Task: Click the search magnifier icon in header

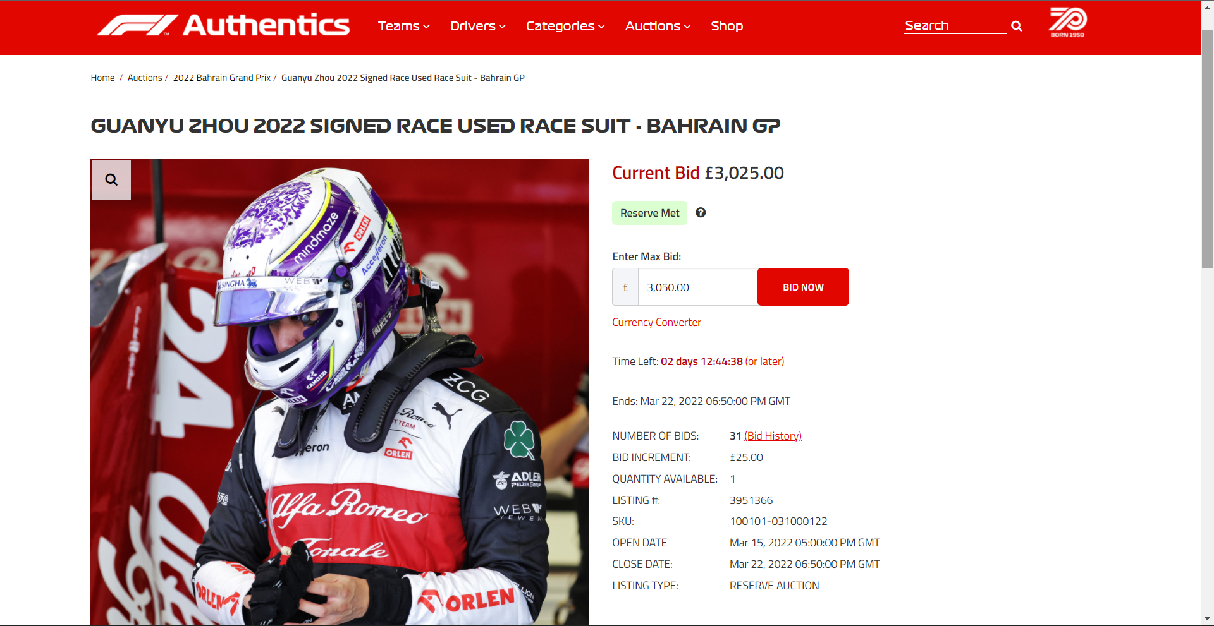Action: (1016, 26)
